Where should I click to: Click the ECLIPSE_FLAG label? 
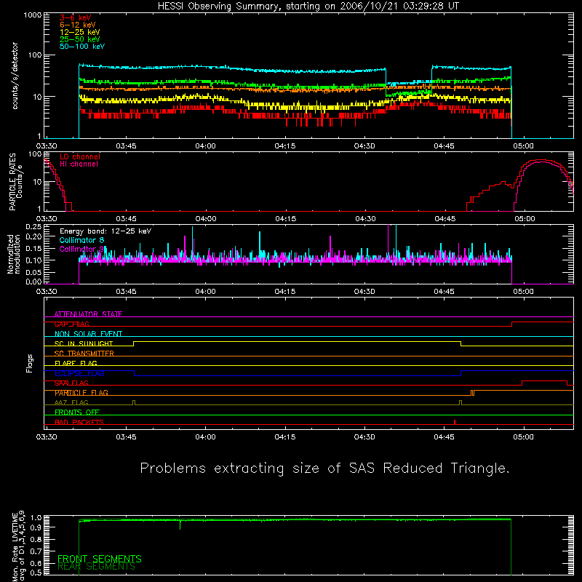point(79,373)
